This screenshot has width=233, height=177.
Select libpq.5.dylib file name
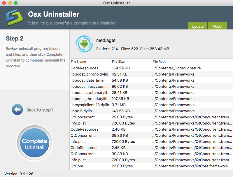click(81, 111)
